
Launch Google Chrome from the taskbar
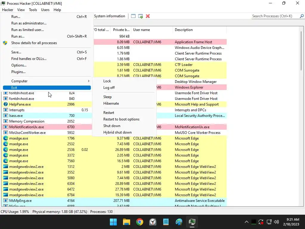[140, 222]
